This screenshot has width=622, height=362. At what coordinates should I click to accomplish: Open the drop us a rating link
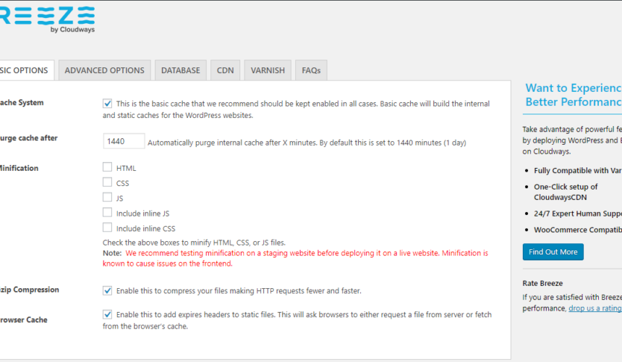595,308
